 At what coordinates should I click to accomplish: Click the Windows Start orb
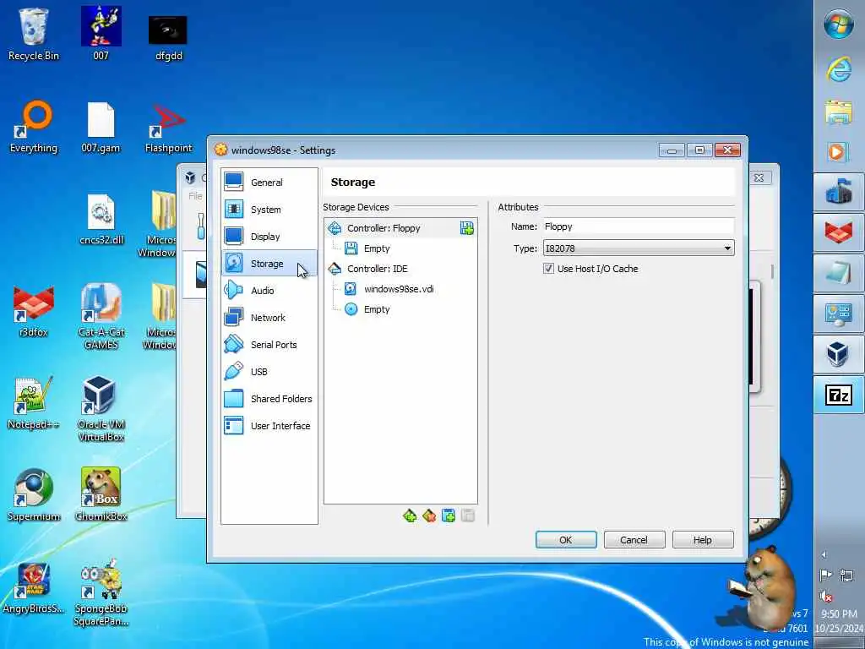point(839,25)
